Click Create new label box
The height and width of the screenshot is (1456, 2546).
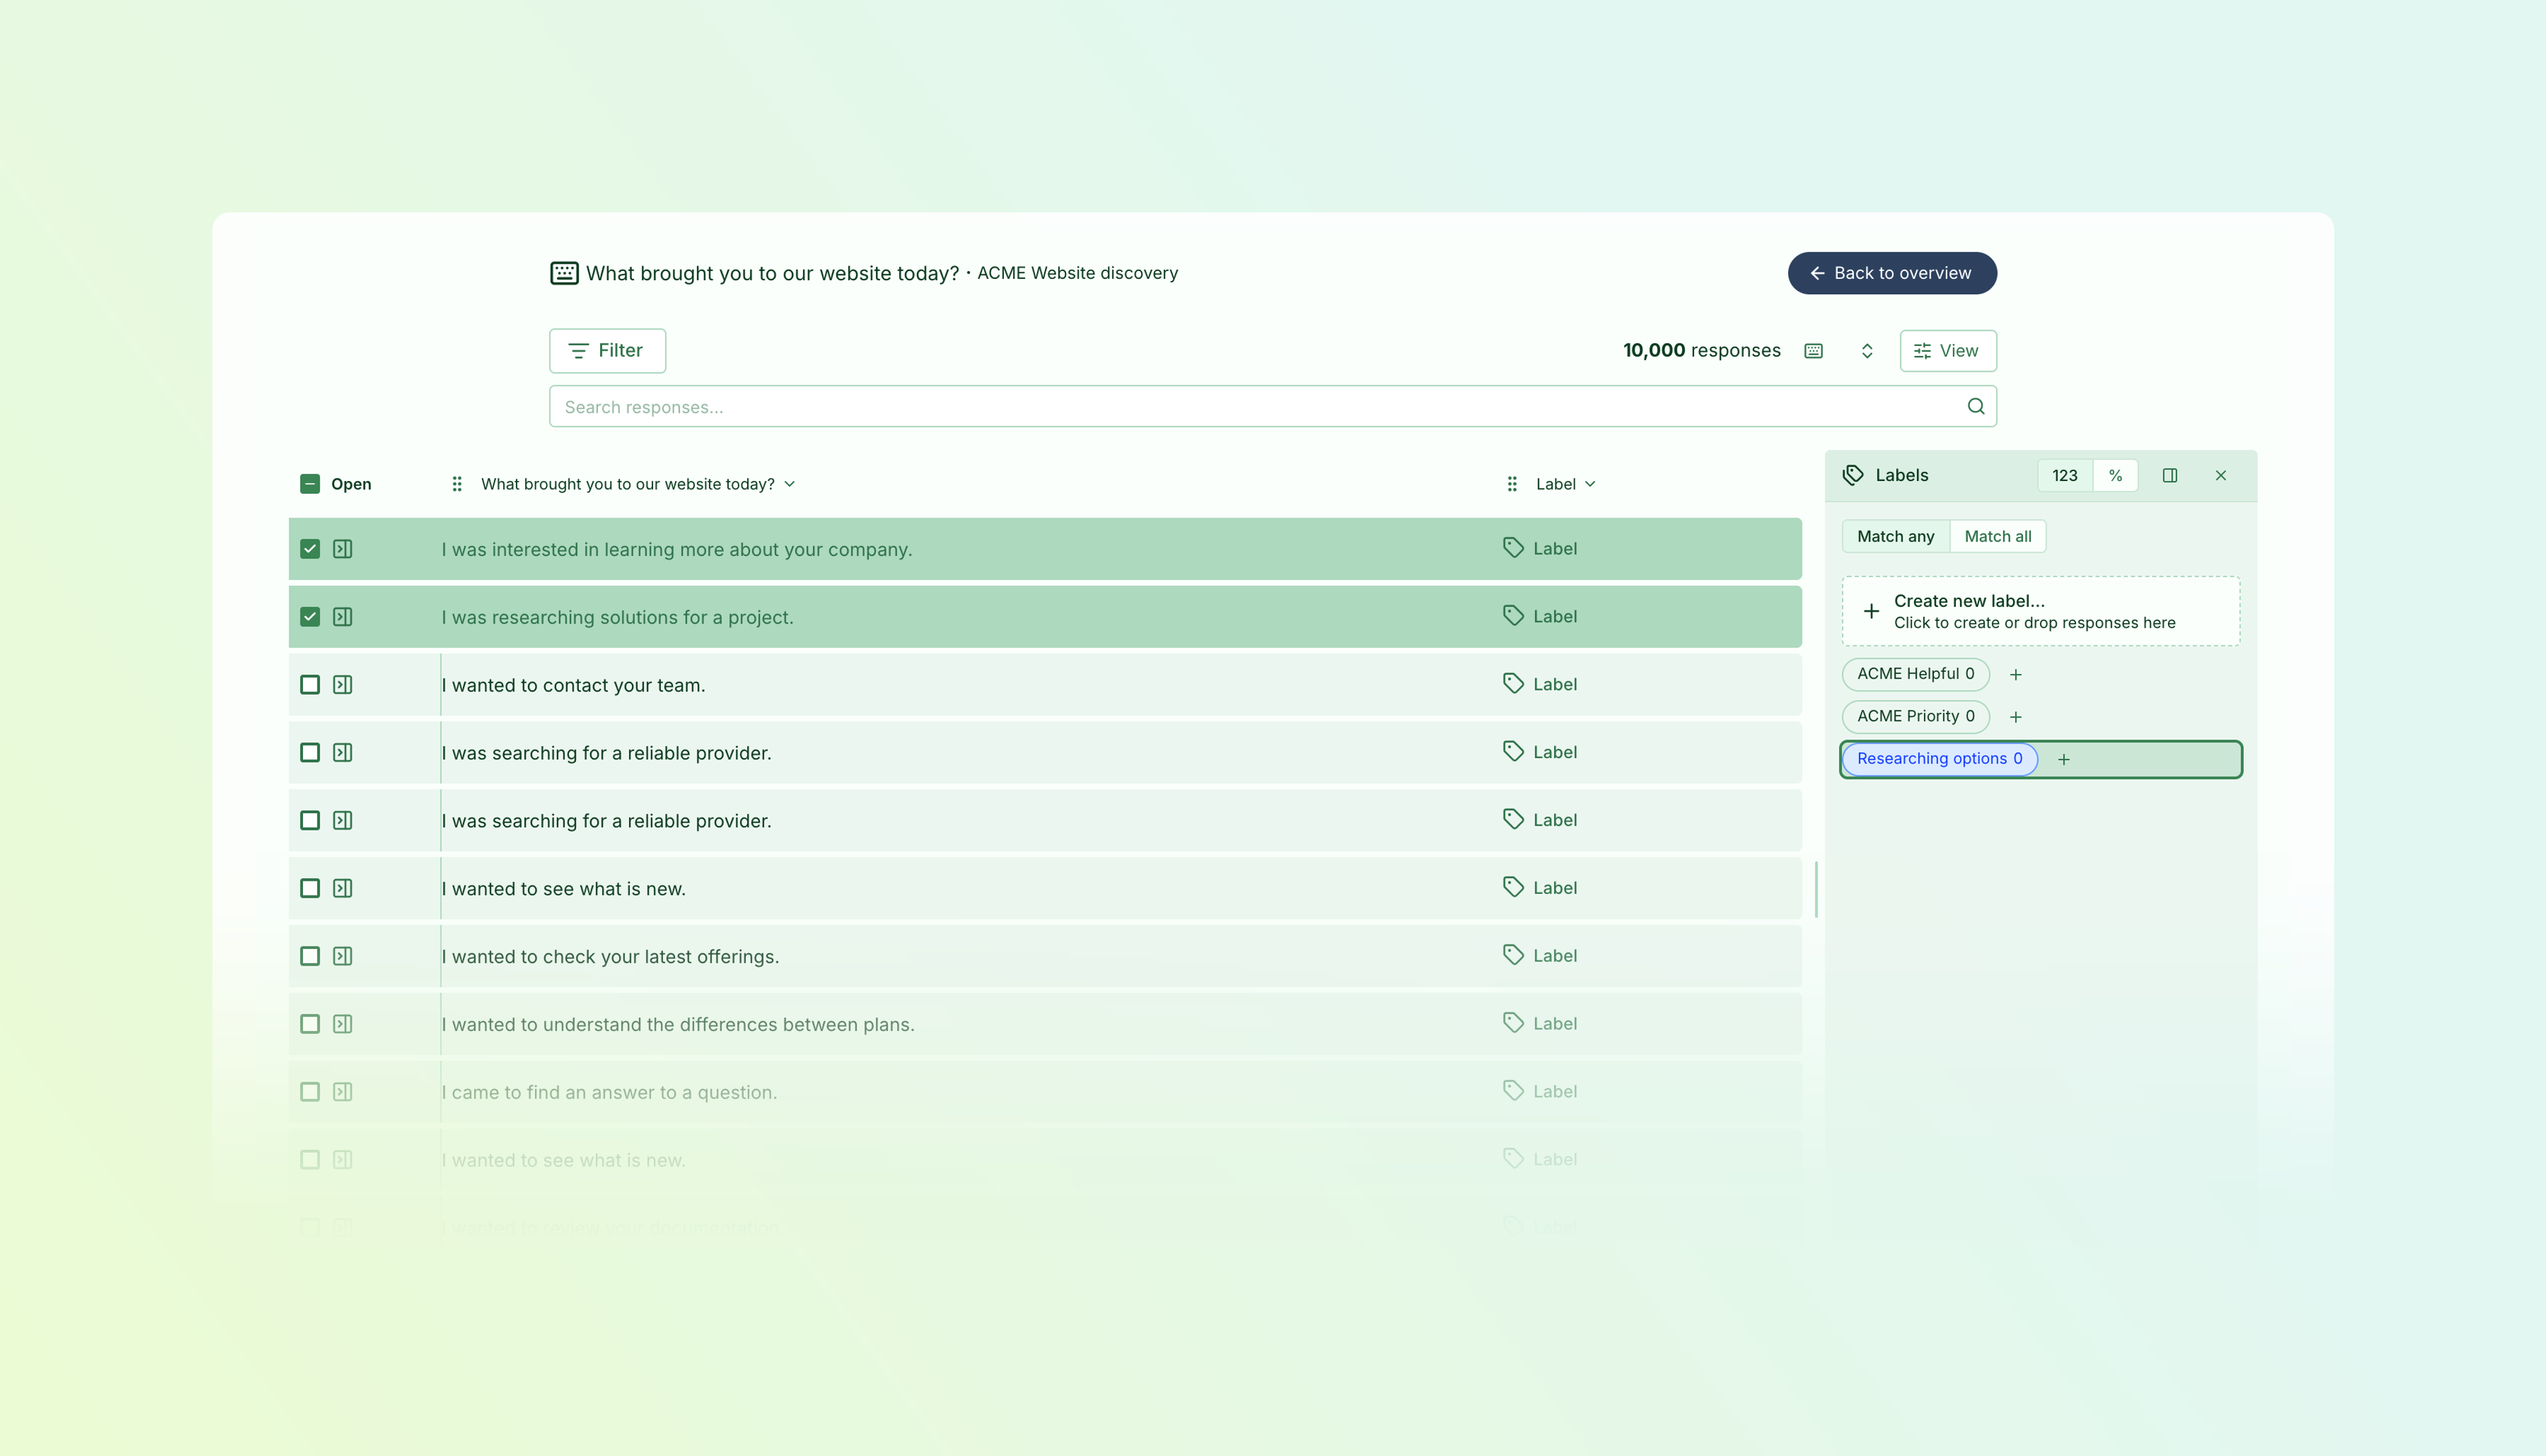pyautogui.click(x=2041, y=611)
